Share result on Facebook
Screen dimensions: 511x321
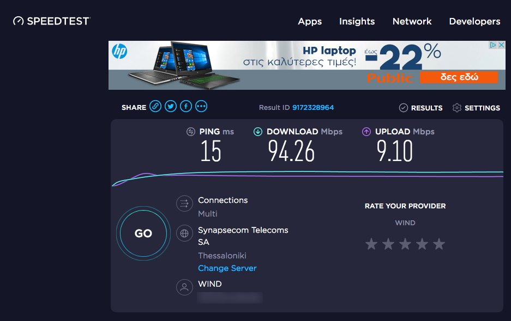(x=186, y=107)
